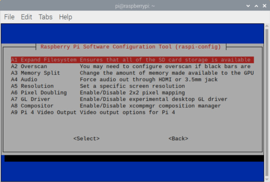Viewport: 270px width, 182px height.
Task: Select A4 Audio option
Action: coord(133,79)
